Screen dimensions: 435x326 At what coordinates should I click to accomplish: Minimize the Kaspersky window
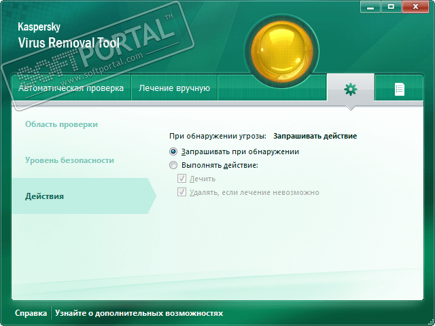pos(370,7)
